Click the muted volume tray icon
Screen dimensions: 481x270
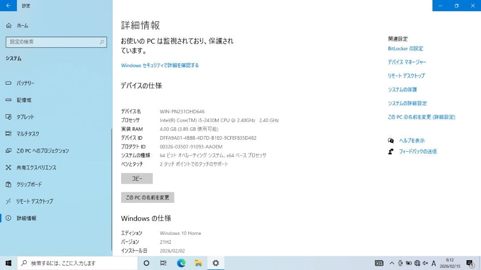[x=425, y=263]
